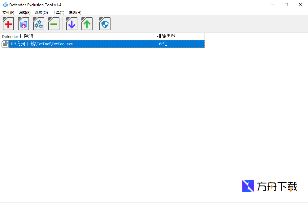The width and height of the screenshot is (308, 203).
Task: Open the 说明(H) help menu
Action: pyautogui.click(x=75, y=13)
